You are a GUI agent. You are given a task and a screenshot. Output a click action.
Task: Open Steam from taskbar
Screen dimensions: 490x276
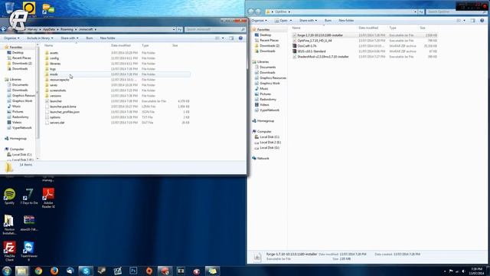[102, 271]
